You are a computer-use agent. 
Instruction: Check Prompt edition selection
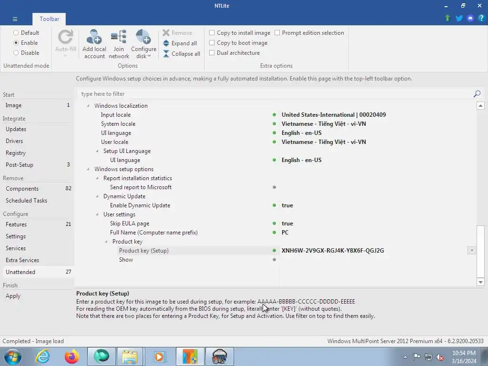(x=309, y=33)
